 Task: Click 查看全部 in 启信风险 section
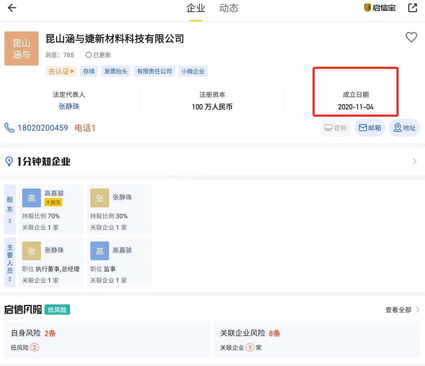(x=399, y=309)
